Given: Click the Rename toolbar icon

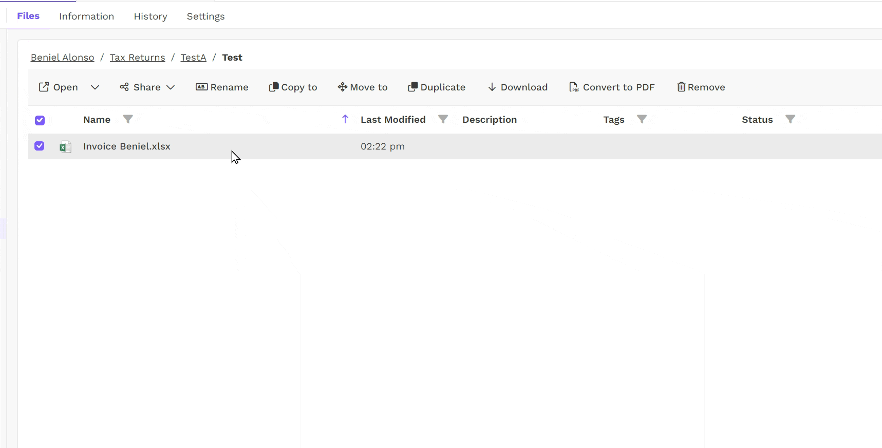Looking at the screenshot, I should [x=201, y=87].
